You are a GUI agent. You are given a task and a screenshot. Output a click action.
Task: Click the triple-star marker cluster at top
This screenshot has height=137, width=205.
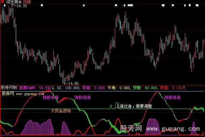point(130,5)
